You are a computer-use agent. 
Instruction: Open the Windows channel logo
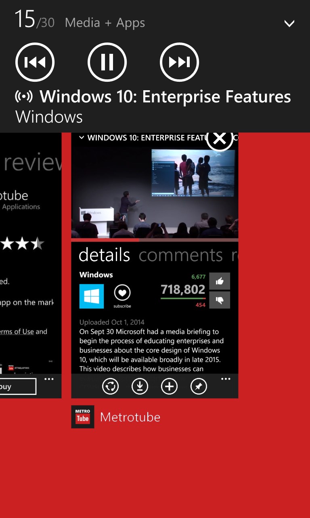[x=92, y=296]
